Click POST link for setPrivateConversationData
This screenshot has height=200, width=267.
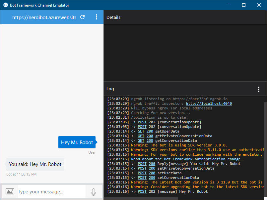point(142,168)
